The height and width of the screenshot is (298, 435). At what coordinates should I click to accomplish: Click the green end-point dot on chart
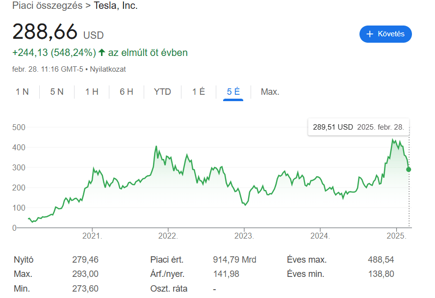[409, 169]
